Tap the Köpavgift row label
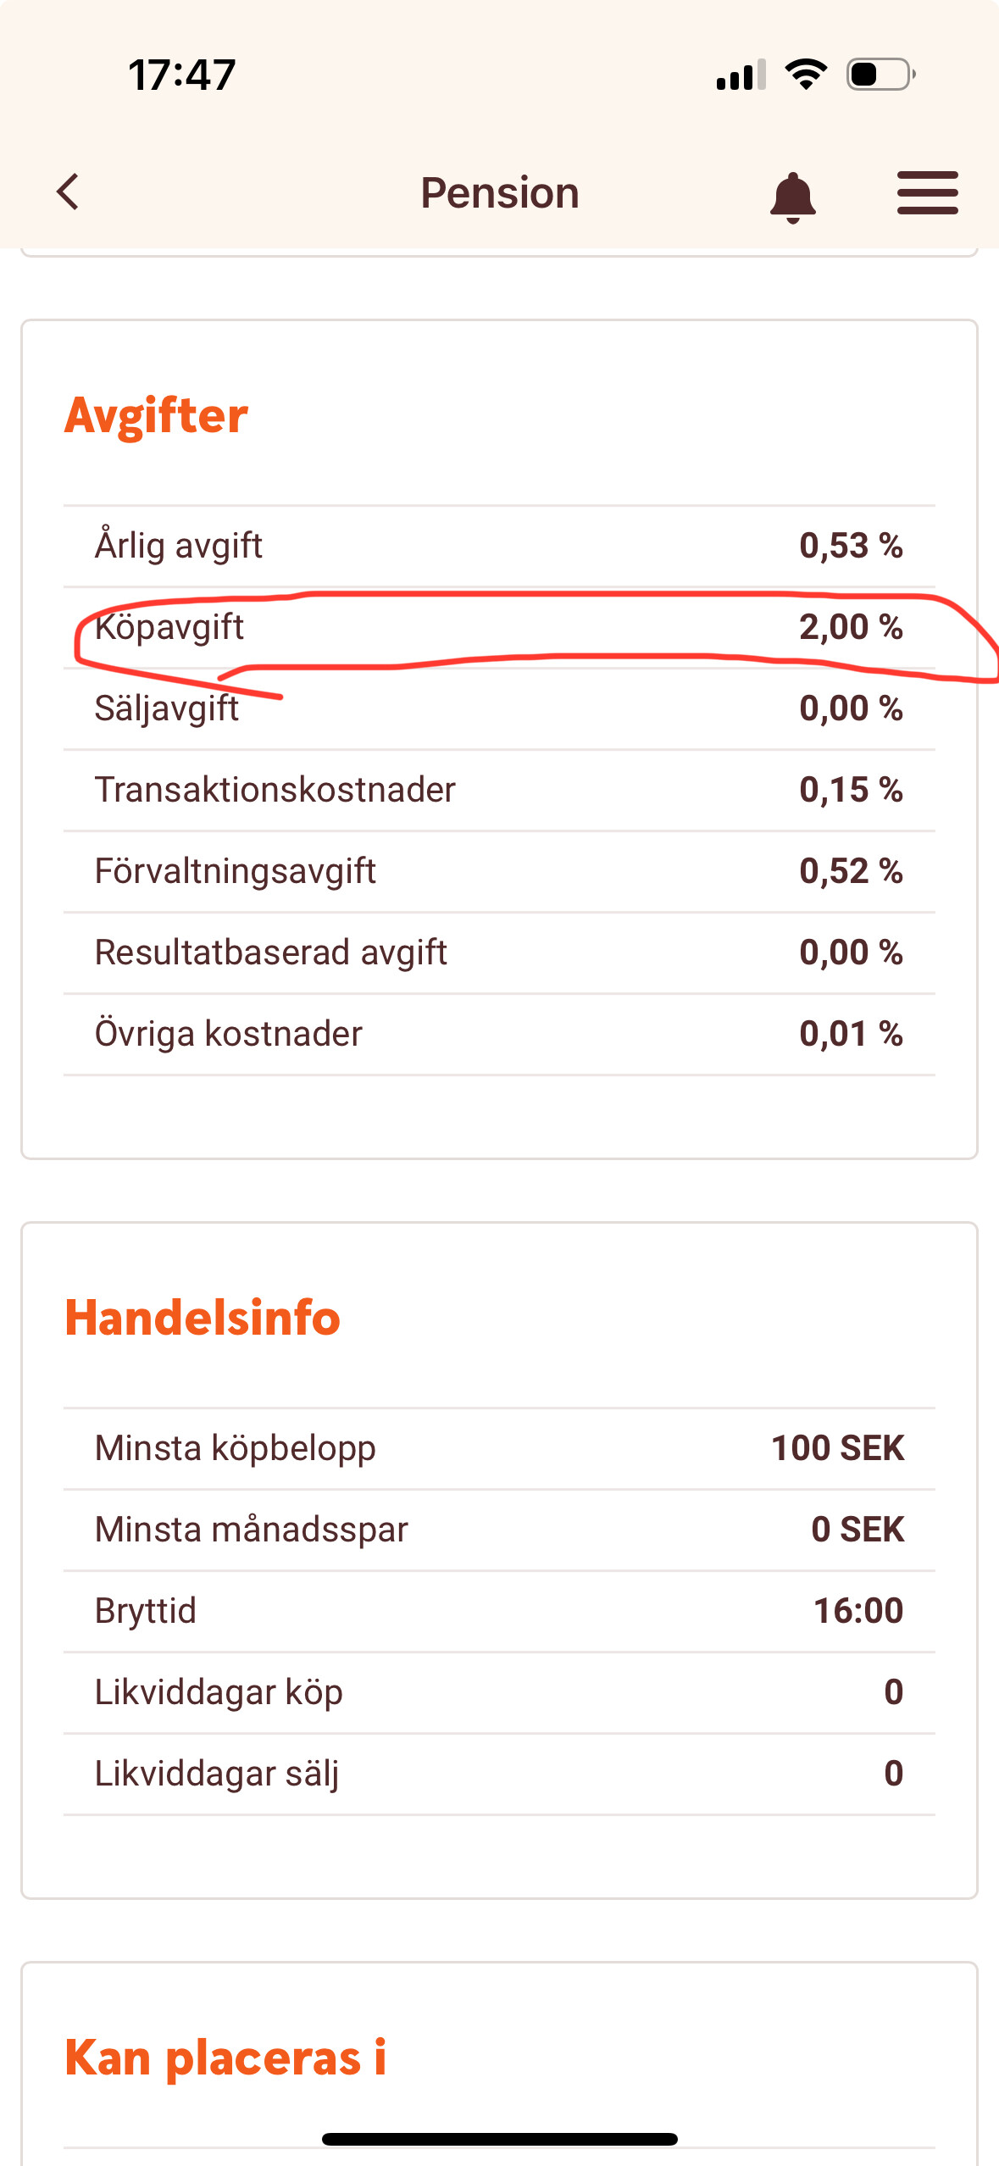 [169, 627]
